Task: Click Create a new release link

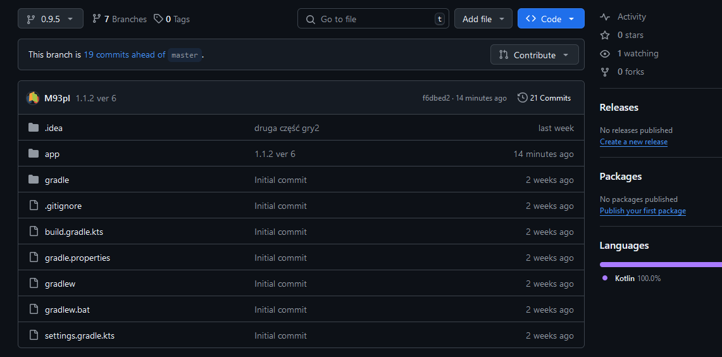Action: coord(633,142)
